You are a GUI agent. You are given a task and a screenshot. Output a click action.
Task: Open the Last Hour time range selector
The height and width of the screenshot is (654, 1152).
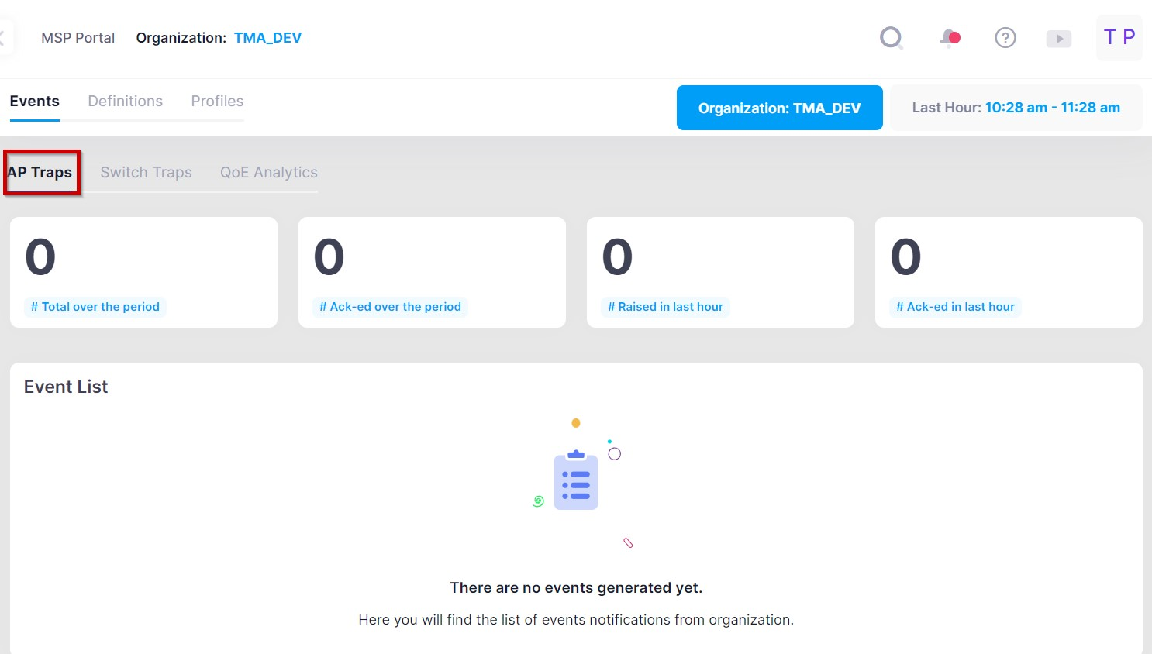(1016, 108)
